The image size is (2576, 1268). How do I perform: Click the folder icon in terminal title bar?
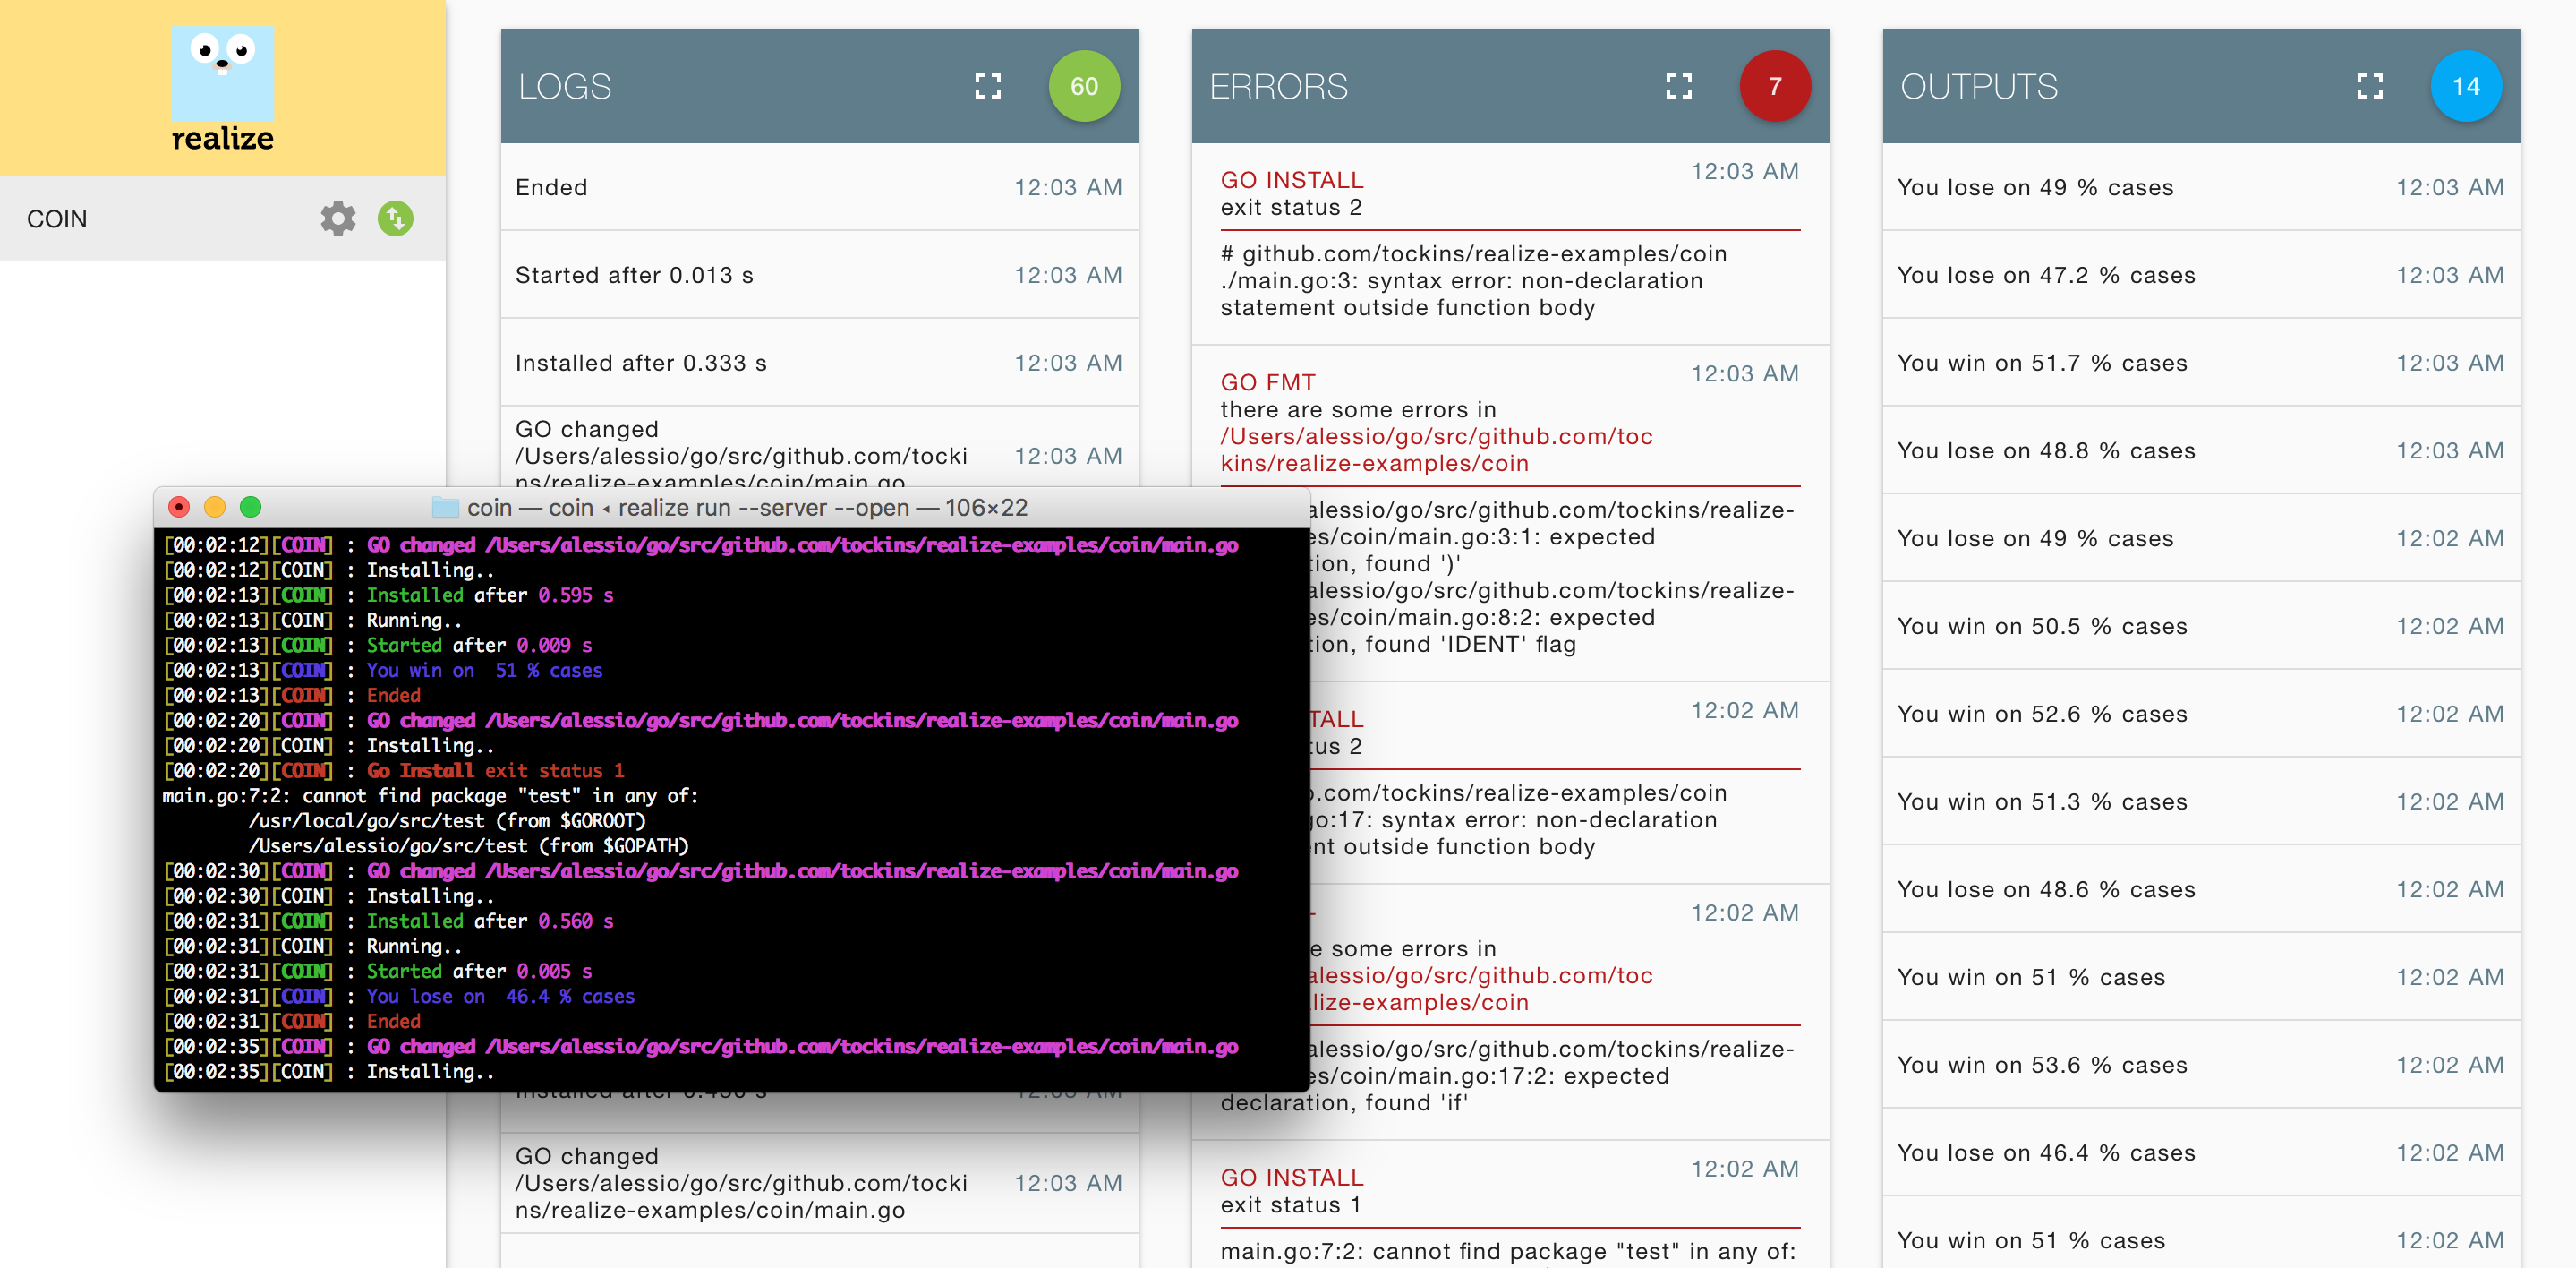445,508
